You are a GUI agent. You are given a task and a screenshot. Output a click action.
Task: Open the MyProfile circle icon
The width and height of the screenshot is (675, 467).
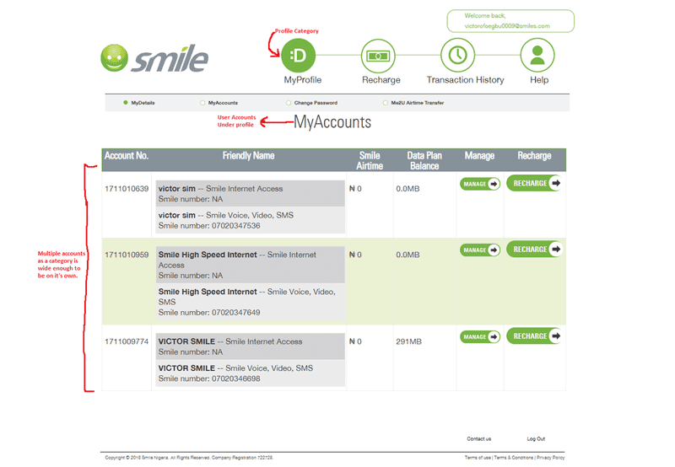tap(299, 56)
